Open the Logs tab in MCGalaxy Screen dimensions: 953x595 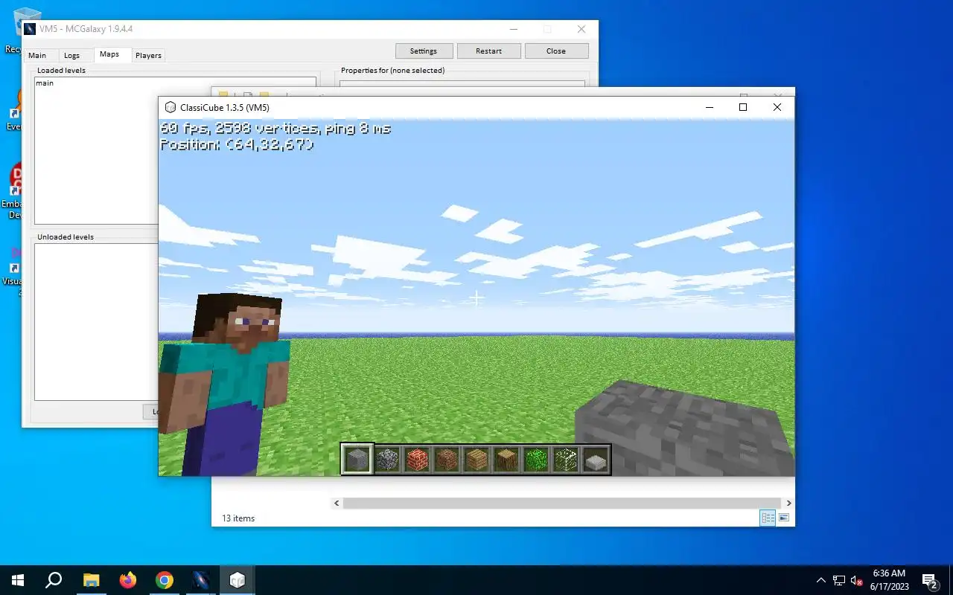[71, 55]
